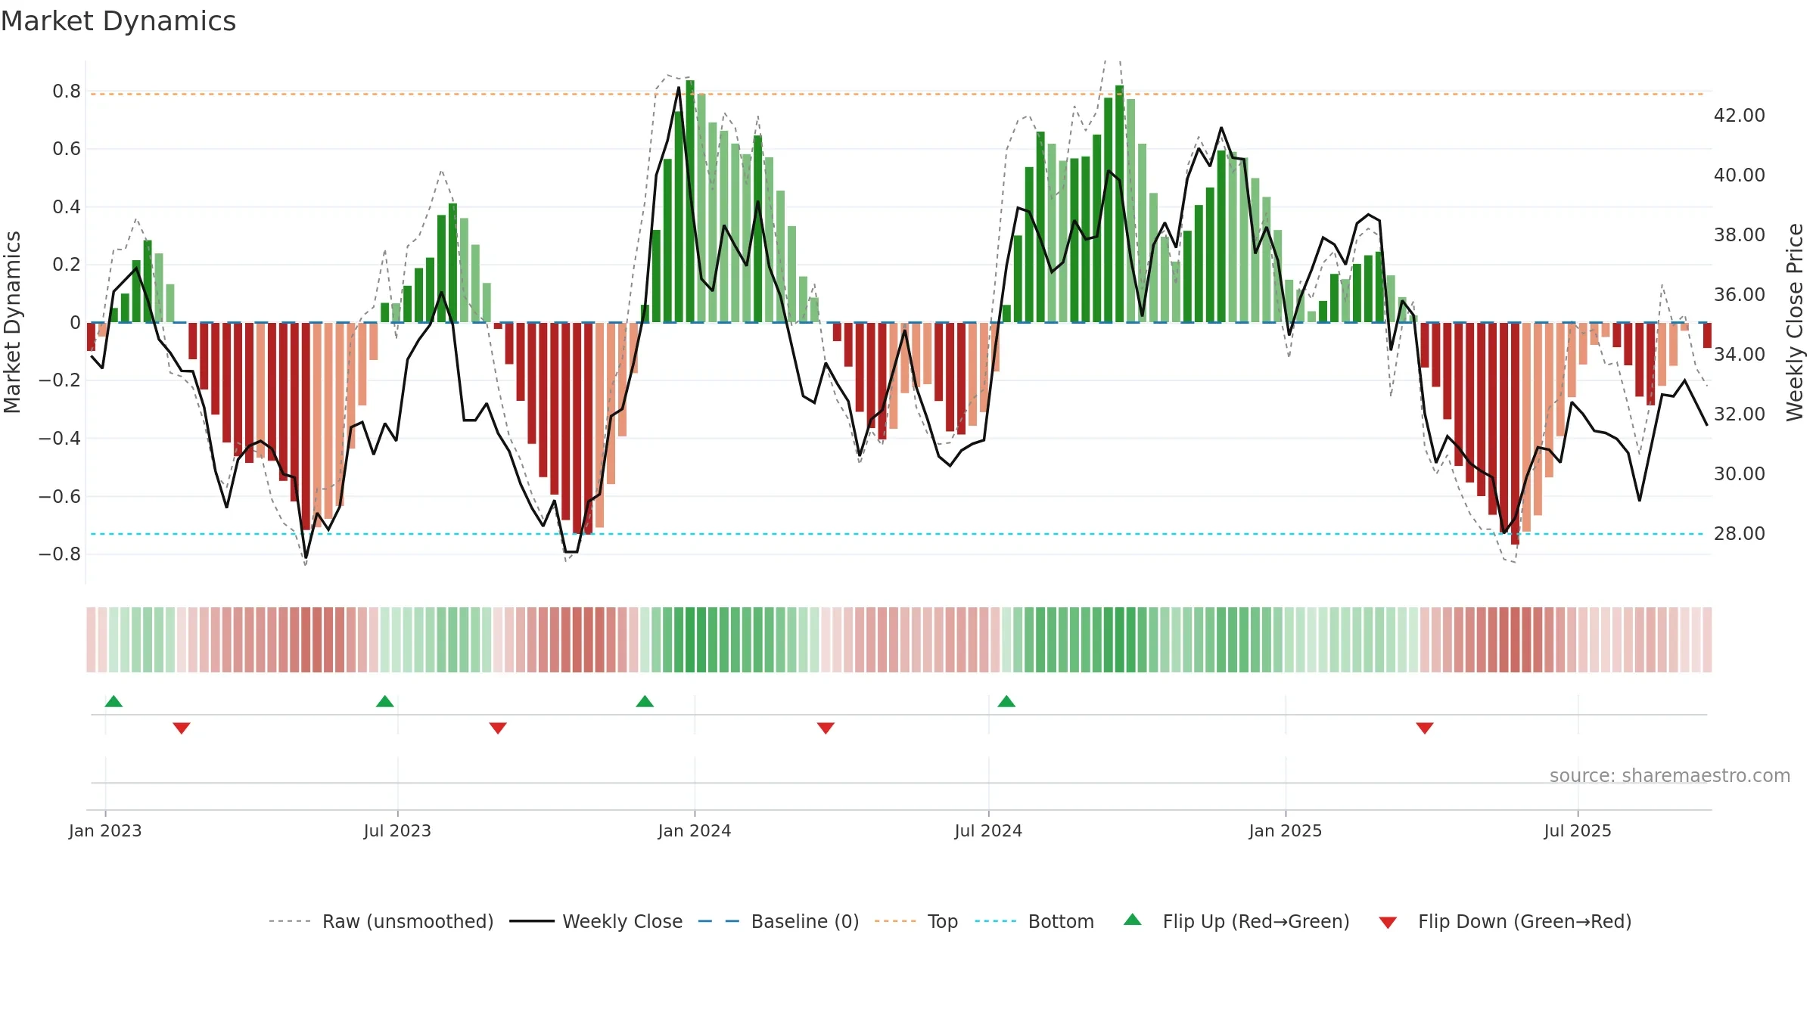
Task: Click the Baseline (0) legend entry
Action: pos(779,921)
